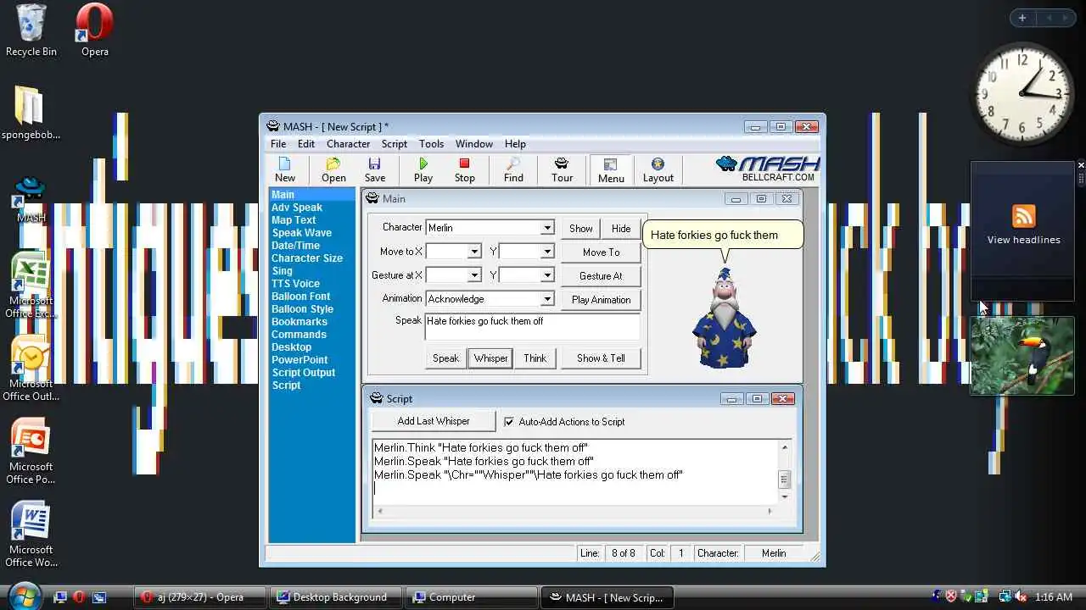
Task: Click the Add Last Whisper button
Action: point(433,421)
